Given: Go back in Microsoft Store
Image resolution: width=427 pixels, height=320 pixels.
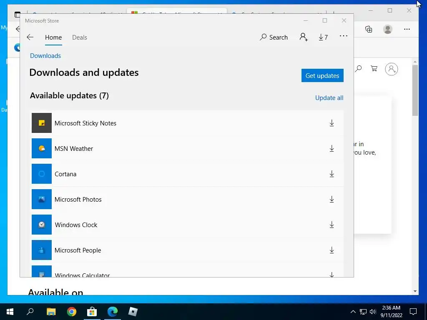Looking at the screenshot, I should 30,37.
